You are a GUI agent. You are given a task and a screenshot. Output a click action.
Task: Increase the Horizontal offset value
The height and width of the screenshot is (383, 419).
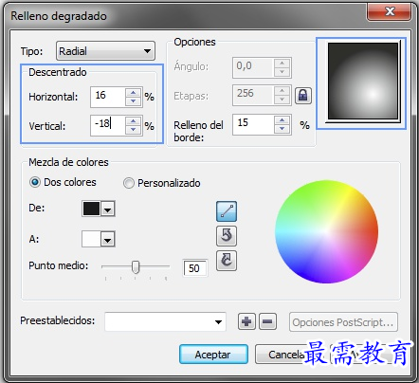coord(134,93)
